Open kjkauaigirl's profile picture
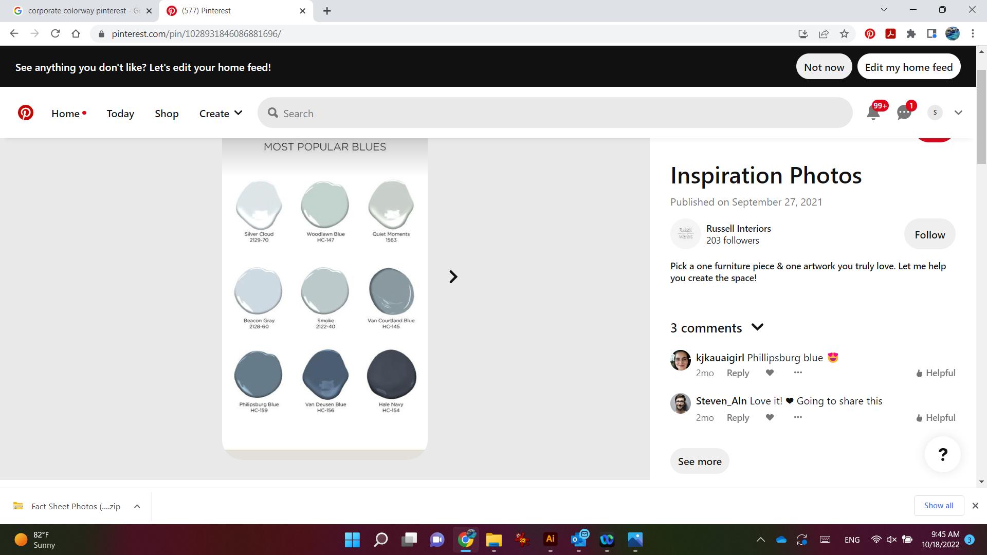Viewport: 987px width, 555px height. 680,360
